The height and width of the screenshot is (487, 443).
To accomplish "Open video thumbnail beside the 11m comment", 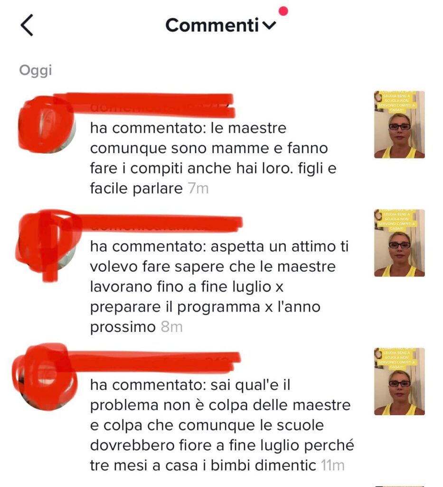I will coord(399,381).
